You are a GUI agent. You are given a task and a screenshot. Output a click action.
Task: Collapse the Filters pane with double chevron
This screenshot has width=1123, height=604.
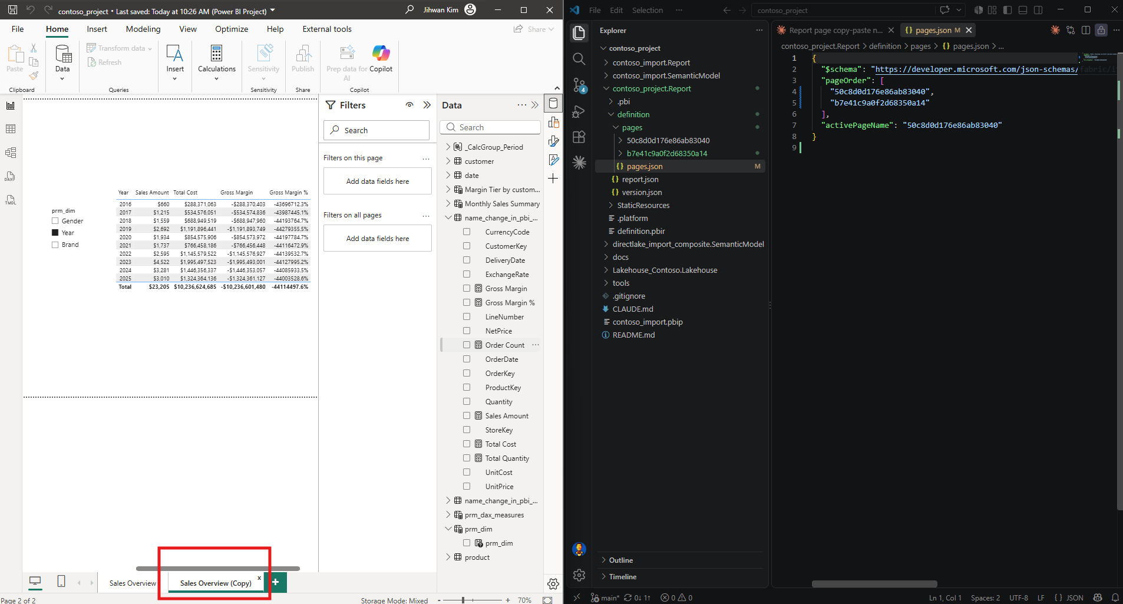pyautogui.click(x=427, y=105)
